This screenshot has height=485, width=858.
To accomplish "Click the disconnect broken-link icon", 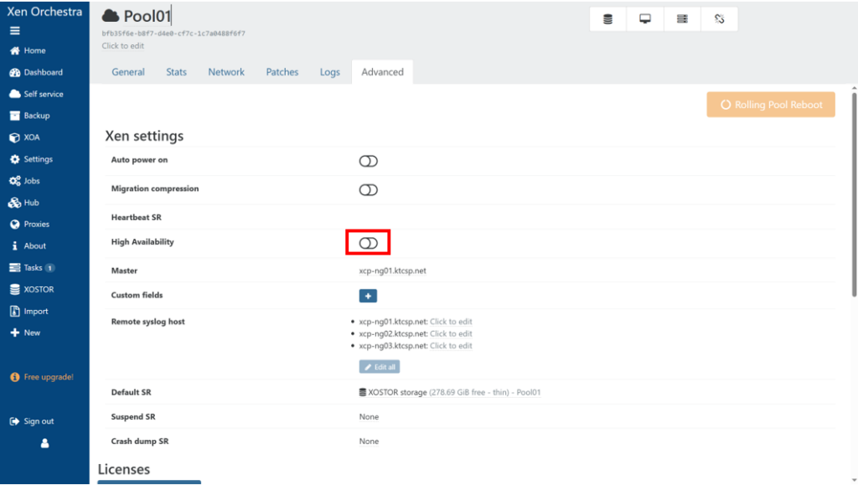I will (x=719, y=19).
